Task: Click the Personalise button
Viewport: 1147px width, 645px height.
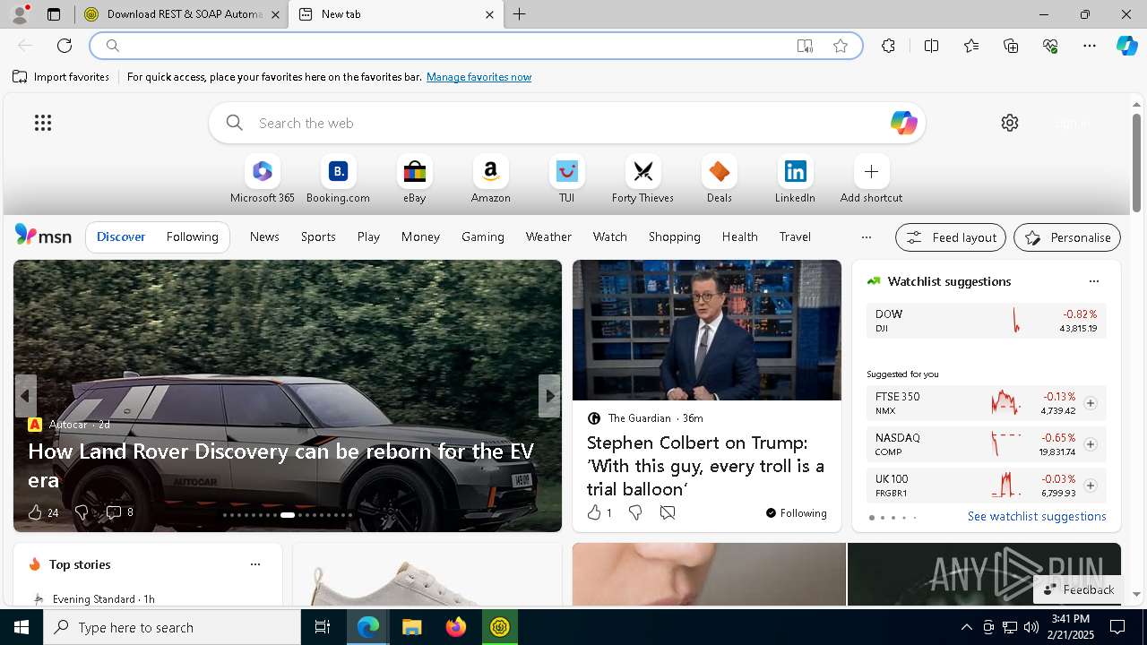Action: pyautogui.click(x=1067, y=237)
